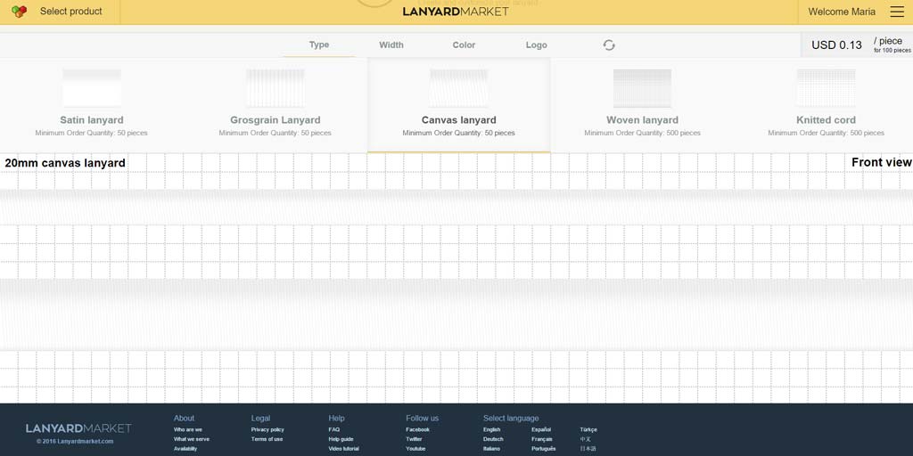Open the Welcome Maria account menu
Viewport: 913px width, 456px height.
pos(841,12)
